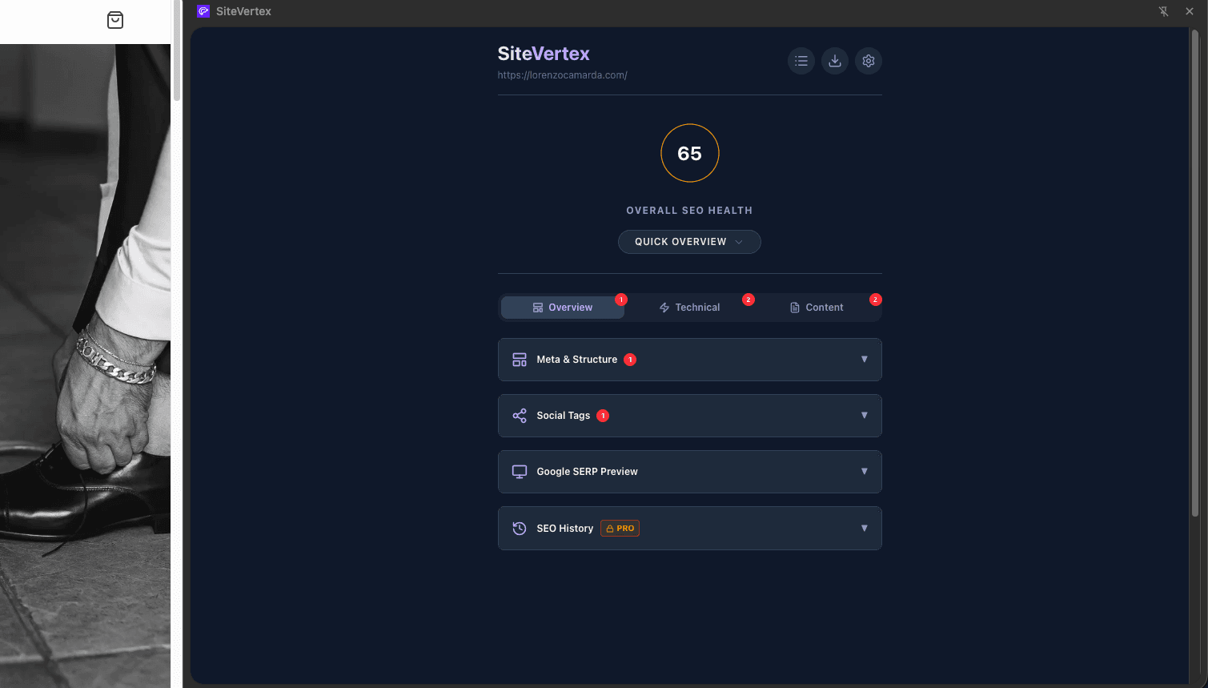Click the Overall SEO Health label
The image size is (1208, 688).
689,211
